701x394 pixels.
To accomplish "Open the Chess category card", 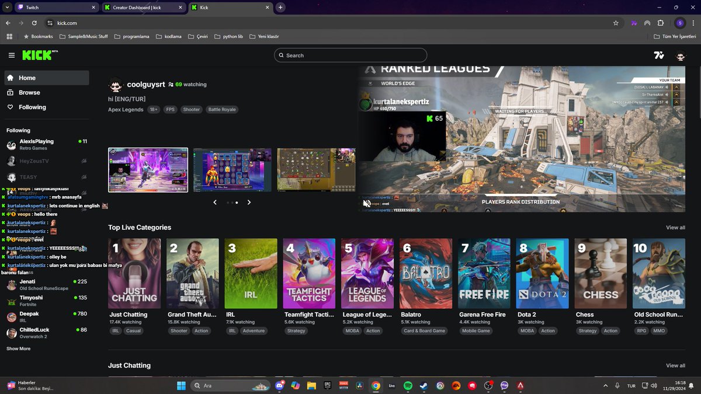I will (601, 273).
